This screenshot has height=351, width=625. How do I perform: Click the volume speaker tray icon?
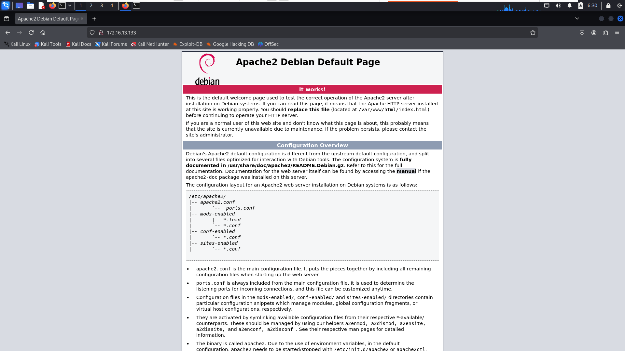pyautogui.click(x=558, y=6)
